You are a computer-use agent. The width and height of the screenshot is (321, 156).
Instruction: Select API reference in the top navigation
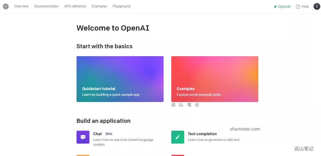(x=75, y=6)
